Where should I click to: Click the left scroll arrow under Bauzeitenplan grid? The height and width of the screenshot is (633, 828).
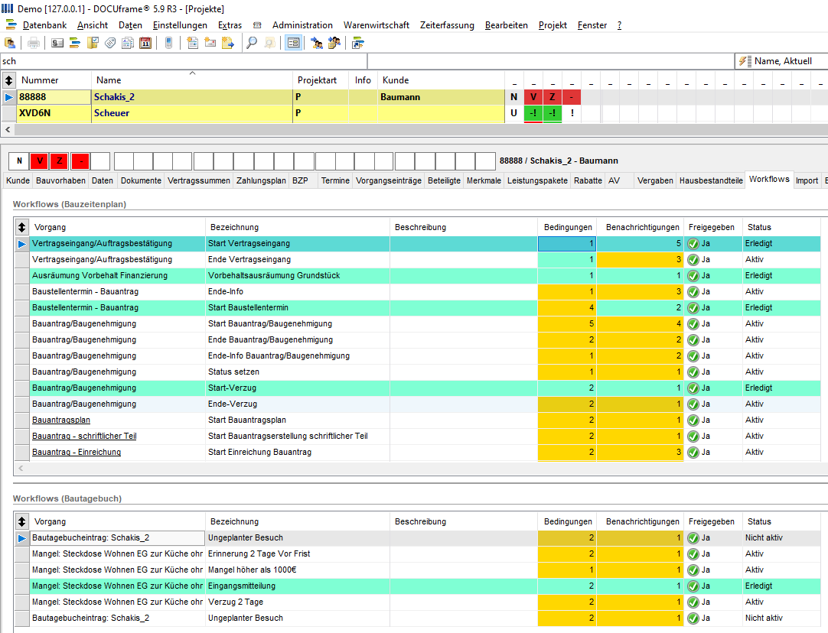(x=21, y=468)
